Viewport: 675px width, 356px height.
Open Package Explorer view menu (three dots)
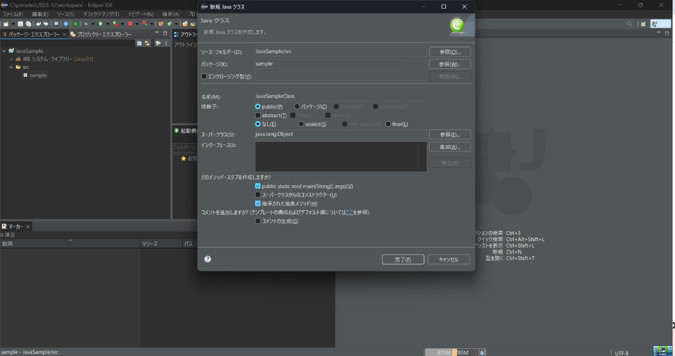(166, 43)
